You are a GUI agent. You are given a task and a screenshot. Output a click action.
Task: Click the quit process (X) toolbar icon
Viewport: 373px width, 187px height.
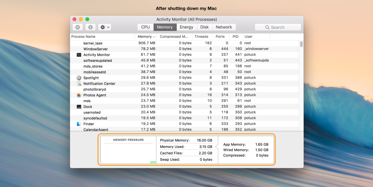point(78,27)
